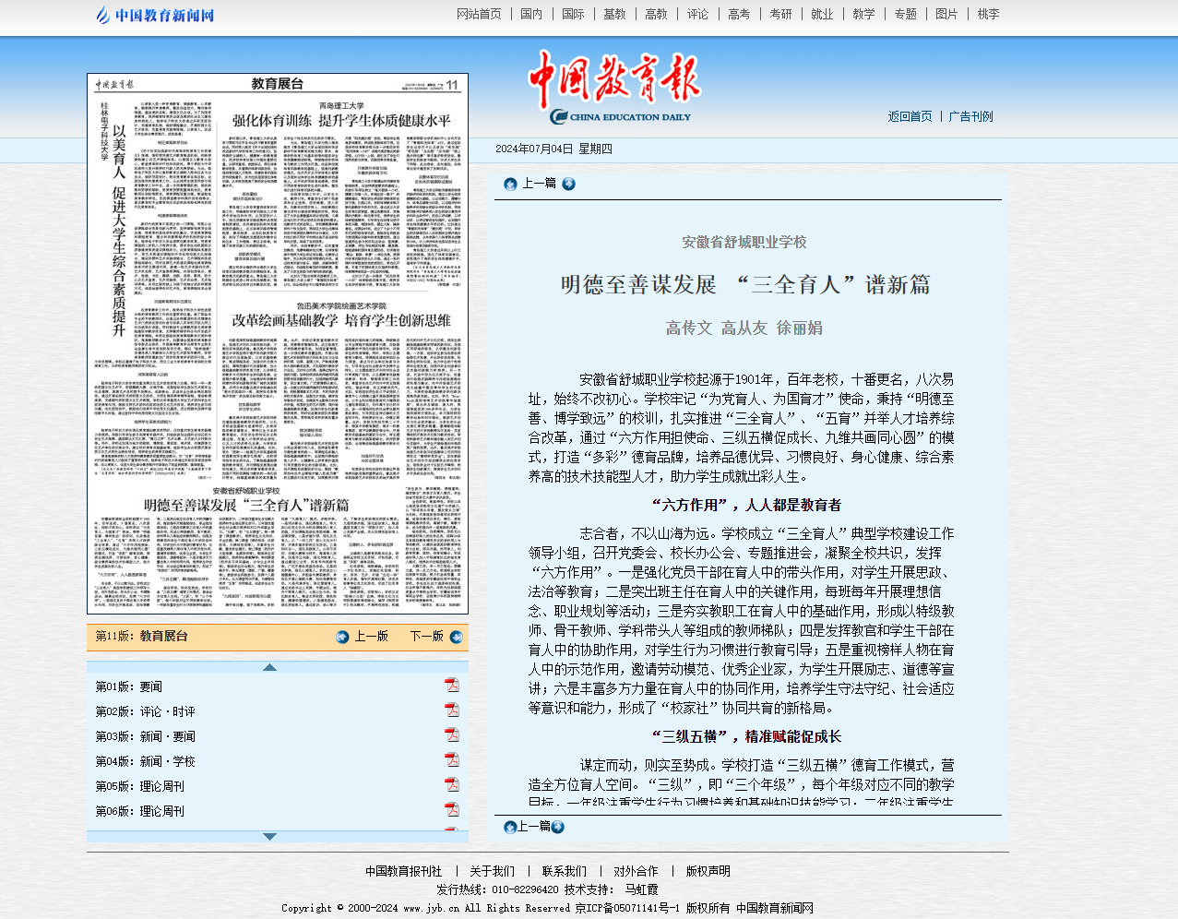Click left arrow icon before 上一篇 below the article
Viewport: 1178px width, 919px height.
click(510, 827)
